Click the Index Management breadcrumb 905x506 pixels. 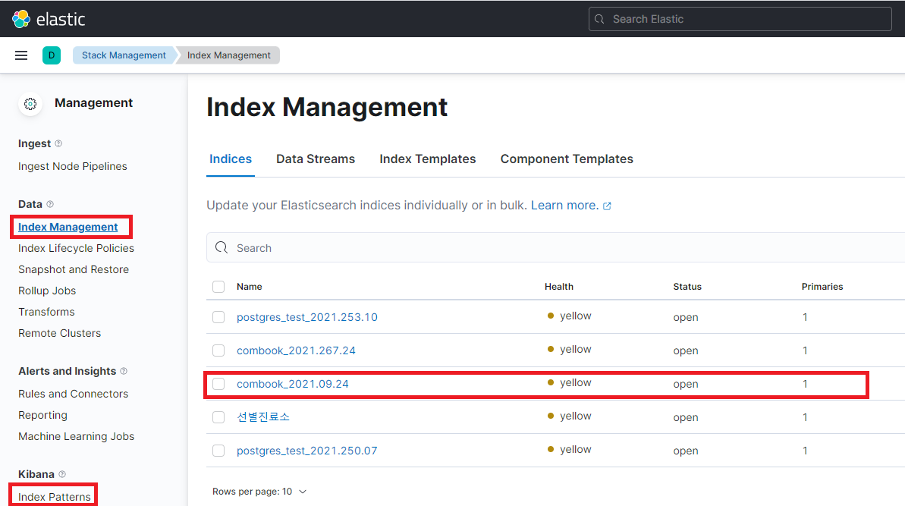tap(228, 55)
